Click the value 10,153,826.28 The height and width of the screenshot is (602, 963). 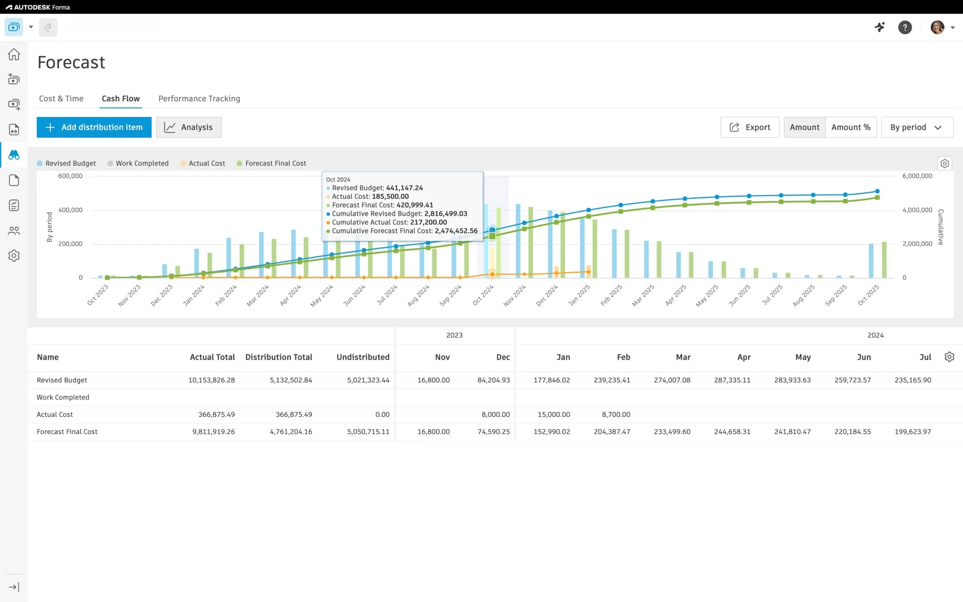click(x=211, y=380)
